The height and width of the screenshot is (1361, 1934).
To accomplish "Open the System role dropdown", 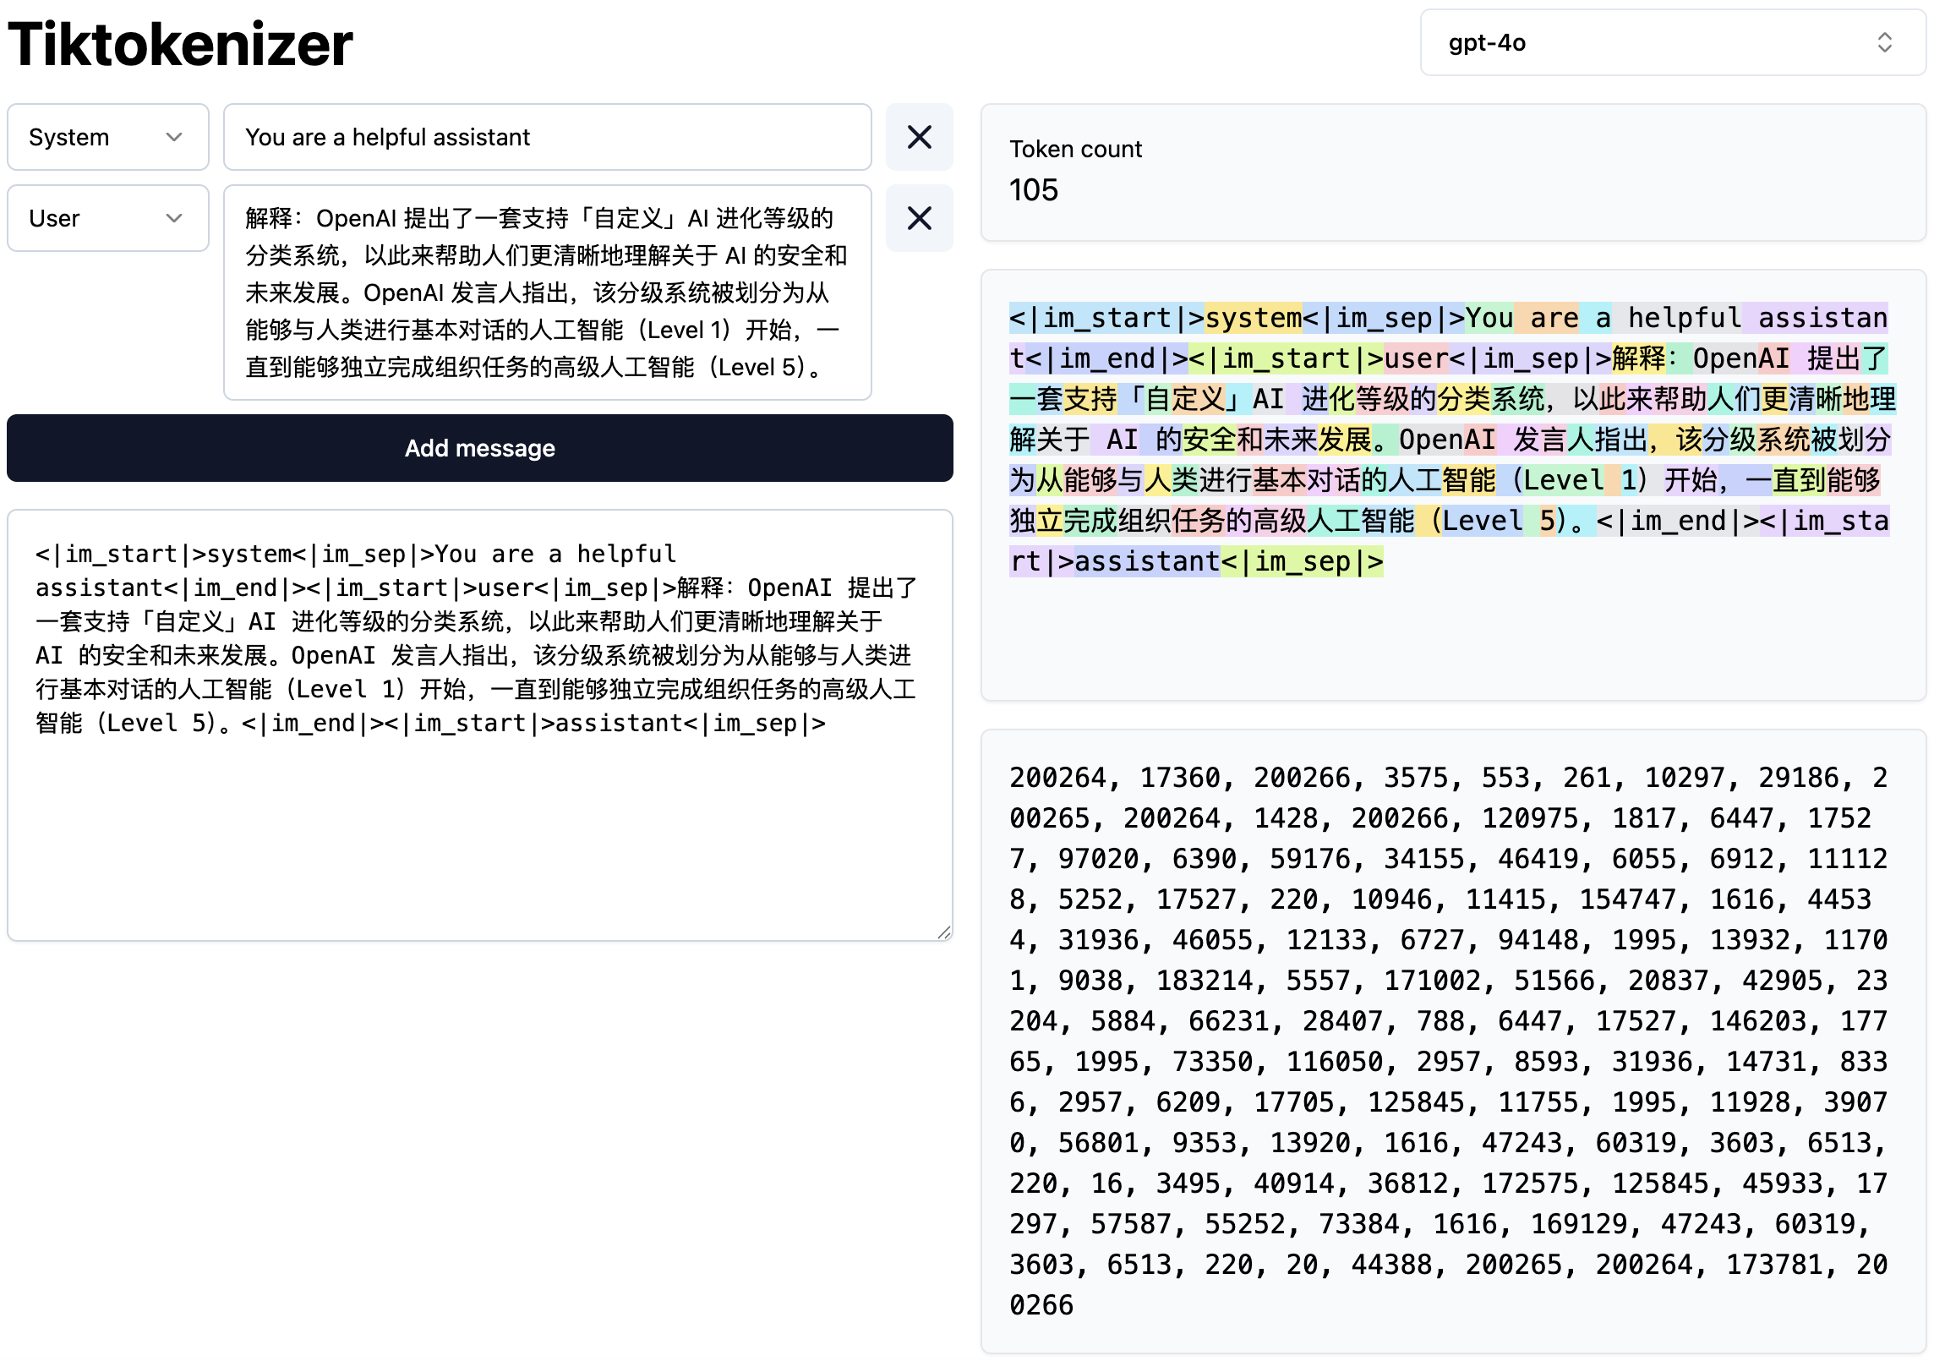I will coord(107,137).
